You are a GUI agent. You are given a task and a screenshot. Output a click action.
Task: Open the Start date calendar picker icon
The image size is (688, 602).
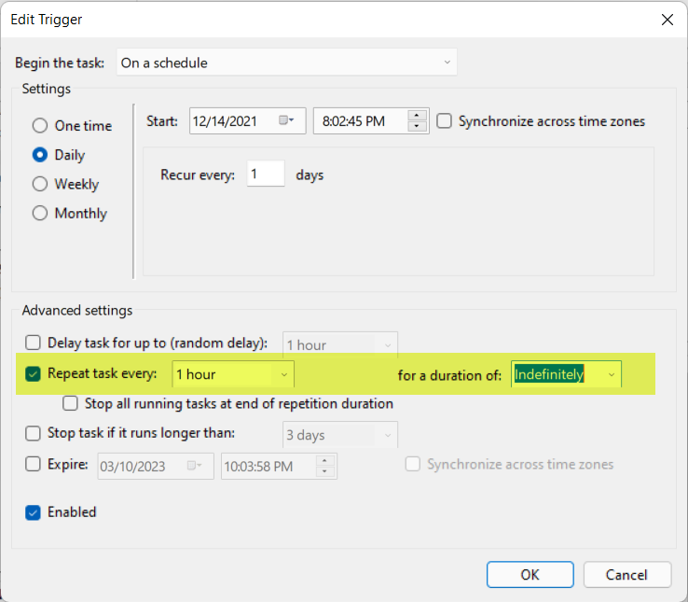[x=286, y=120]
